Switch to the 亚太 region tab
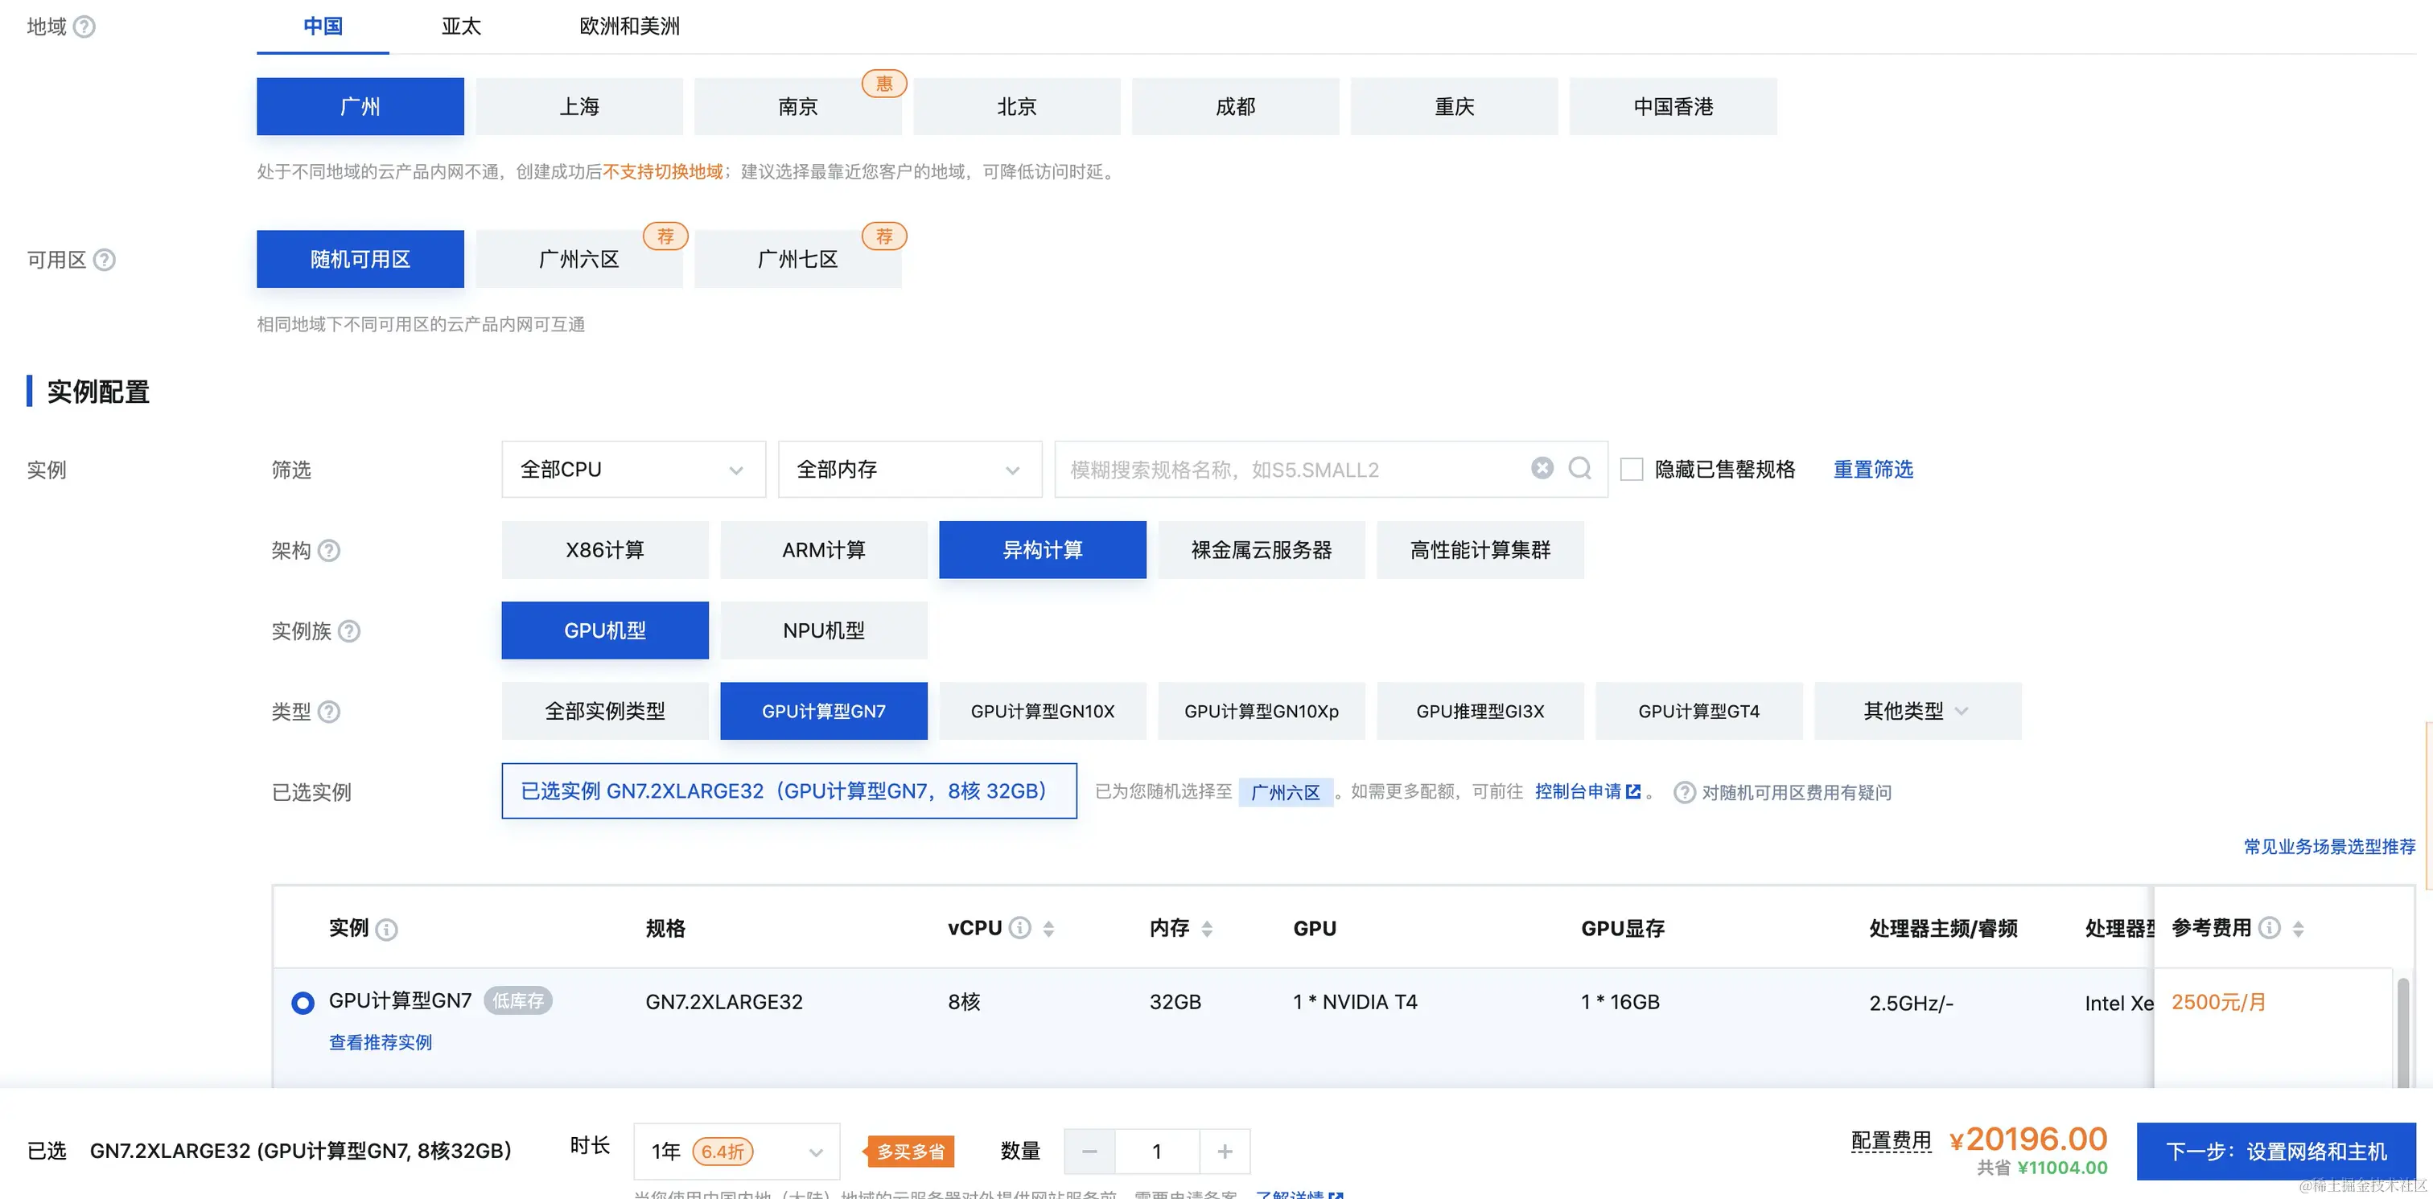2433x1199 pixels. tap(461, 27)
